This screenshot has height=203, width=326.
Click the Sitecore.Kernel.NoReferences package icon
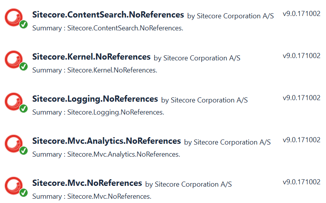[14, 60]
